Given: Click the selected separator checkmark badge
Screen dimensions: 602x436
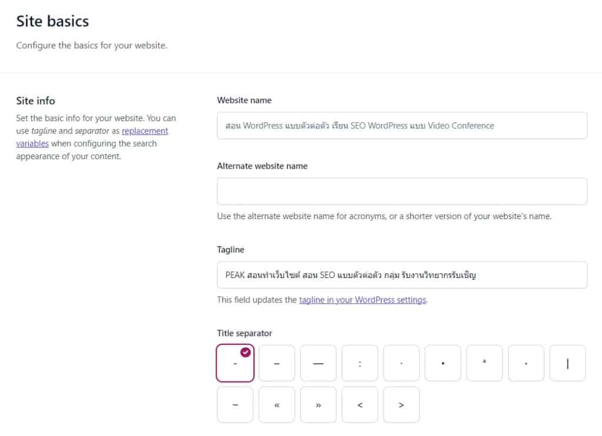Looking at the screenshot, I should 245,352.
